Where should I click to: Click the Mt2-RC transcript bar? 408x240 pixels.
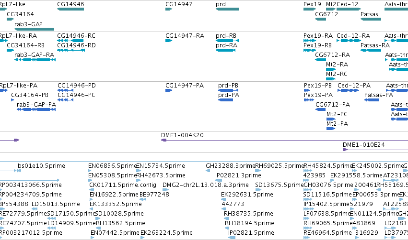click(331, 79)
